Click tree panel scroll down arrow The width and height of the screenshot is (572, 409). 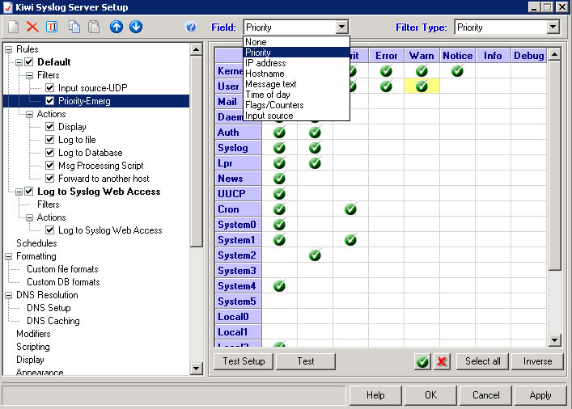(197, 368)
